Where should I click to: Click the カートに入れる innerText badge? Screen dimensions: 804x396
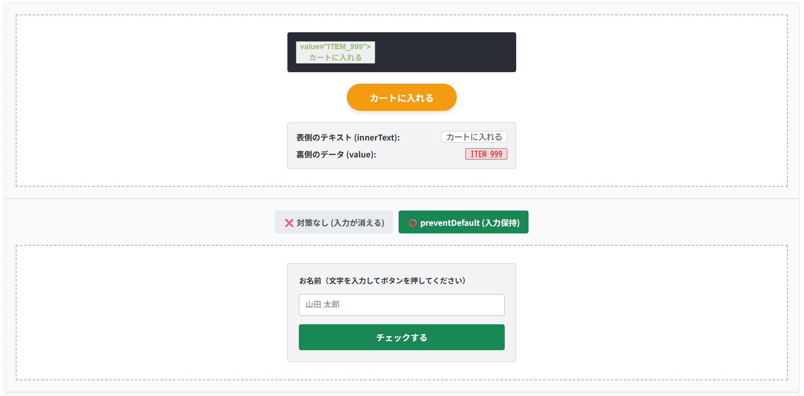[473, 137]
